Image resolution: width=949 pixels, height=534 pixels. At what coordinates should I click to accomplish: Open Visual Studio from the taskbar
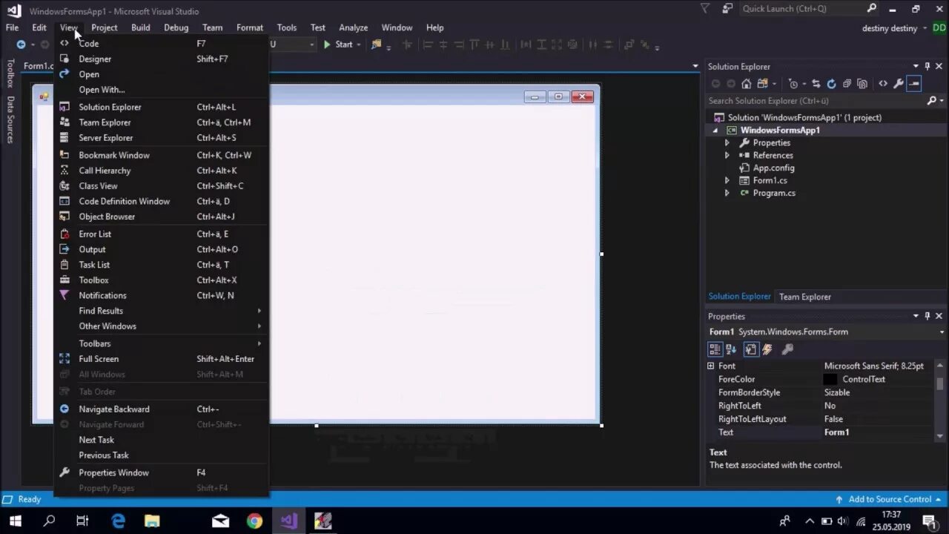click(x=288, y=521)
